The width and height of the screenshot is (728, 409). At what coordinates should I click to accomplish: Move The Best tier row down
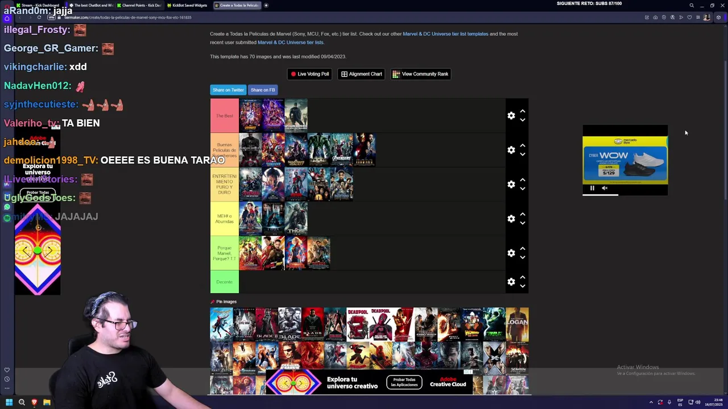coord(522,120)
